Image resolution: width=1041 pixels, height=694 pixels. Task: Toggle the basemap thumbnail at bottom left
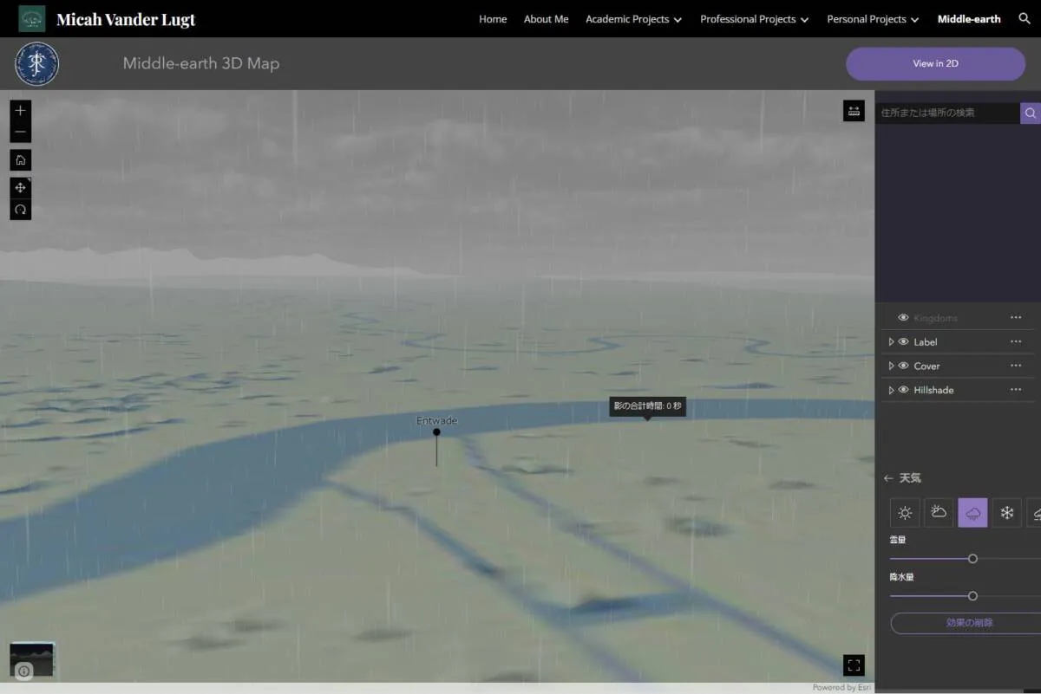pyautogui.click(x=32, y=659)
